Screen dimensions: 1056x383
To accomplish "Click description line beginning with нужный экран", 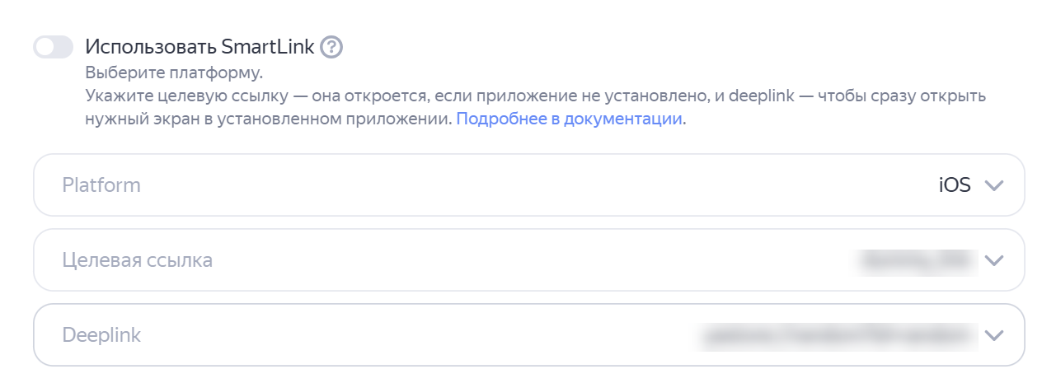I will point(268,119).
